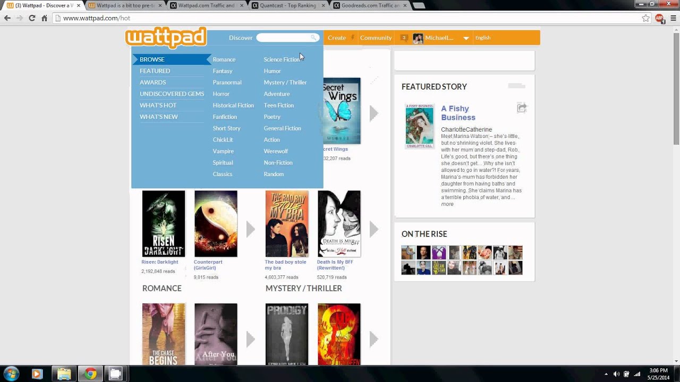Open the Paranormal genre link
The image size is (680, 382).
227,82
